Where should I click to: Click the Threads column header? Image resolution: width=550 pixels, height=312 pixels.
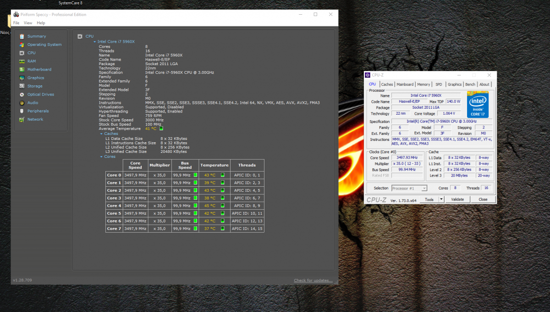[x=247, y=165]
